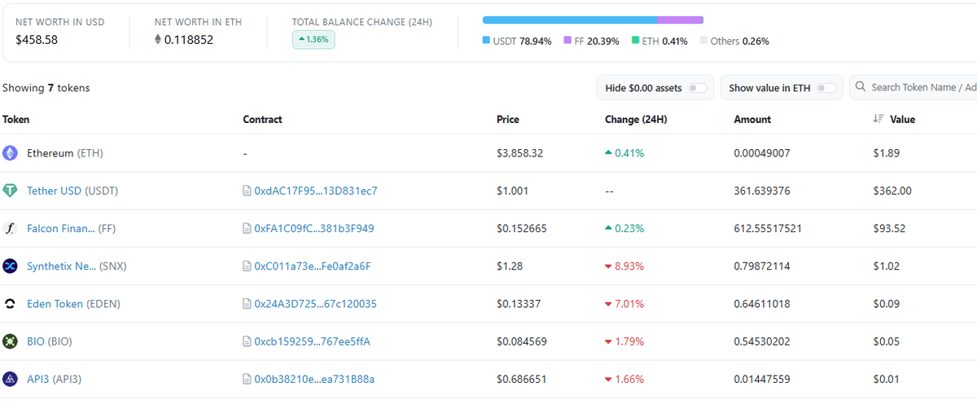Screen dimensions: 977x409
Task: Click the blue USDT allocation bar segment
Action: click(570, 20)
